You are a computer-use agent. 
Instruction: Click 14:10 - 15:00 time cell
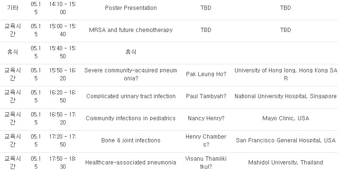pyautogui.click(x=63, y=8)
